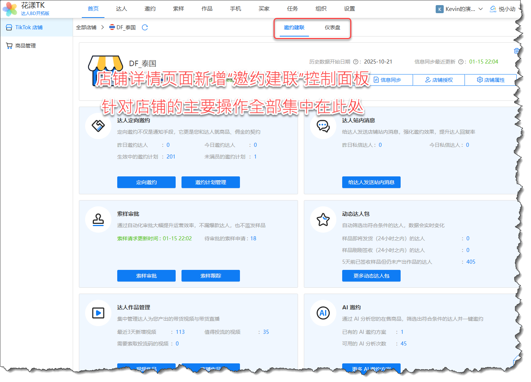The image size is (531, 382).
Task: Click the AI 邀约 circle icon
Action: click(323, 313)
